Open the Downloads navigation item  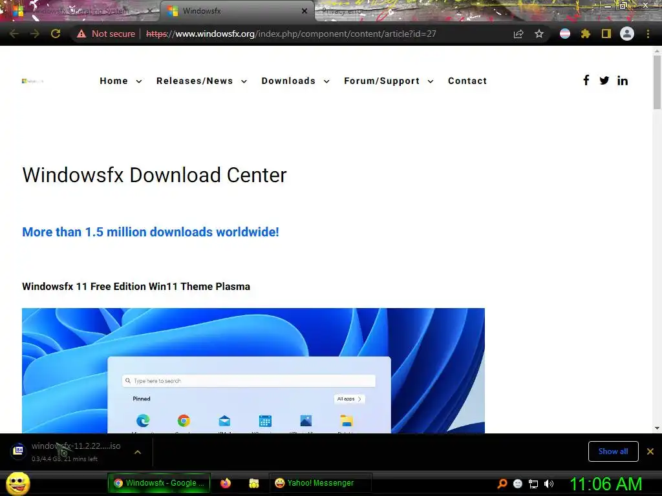click(x=288, y=81)
